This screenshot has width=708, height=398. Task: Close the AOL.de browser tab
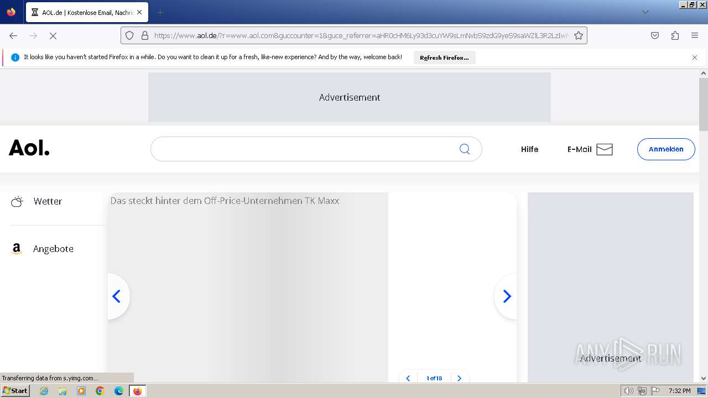[x=139, y=12]
